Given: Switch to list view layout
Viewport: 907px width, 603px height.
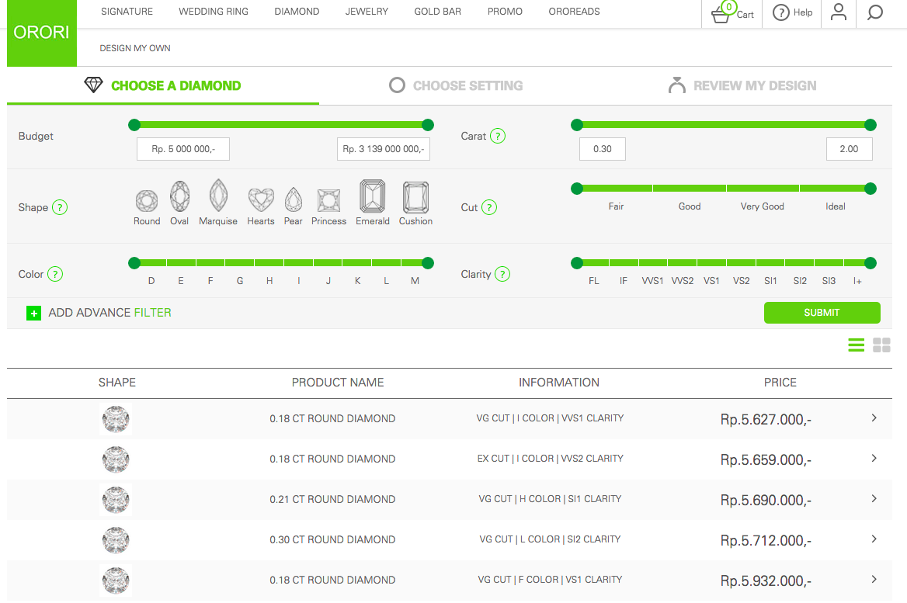Looking at the screenshot, I should pos(856,345).
